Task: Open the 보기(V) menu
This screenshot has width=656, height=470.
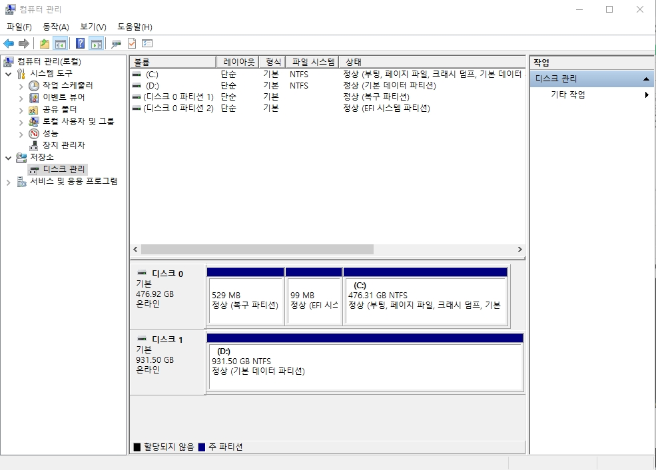Action: (x=93, y=27)
